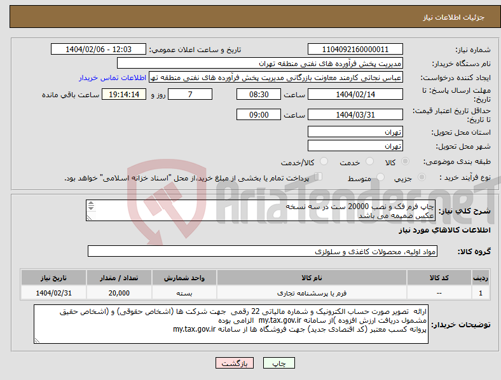Select the جزیی purchase type radio
501x380 pixels.
tap(422, 177)
